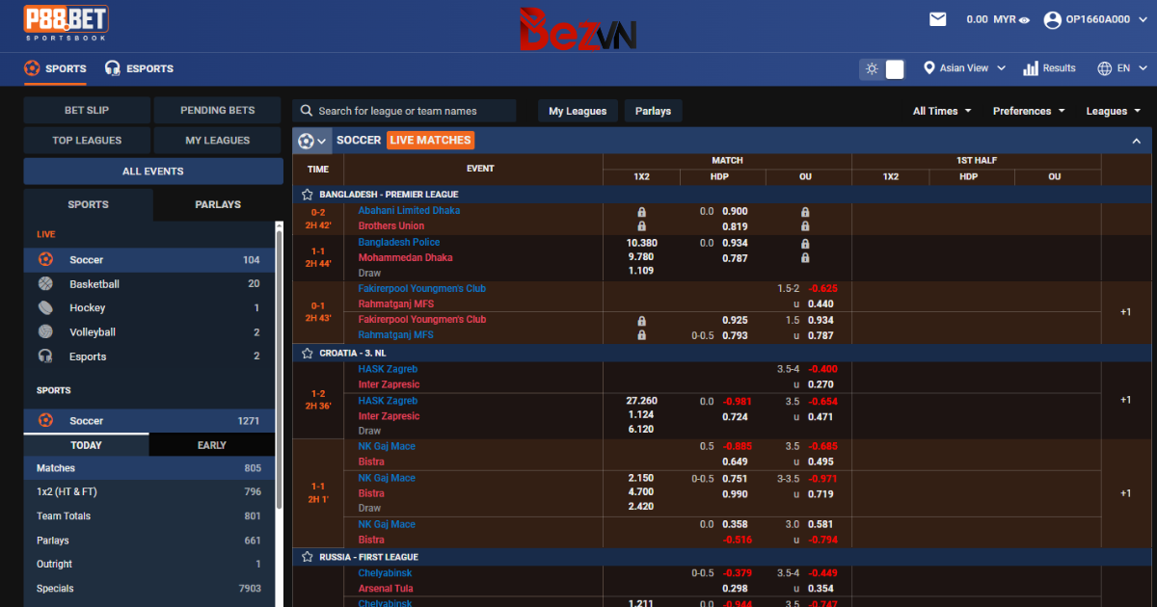
Task: Open the Pending Bets button
Action: pyautogui.click(x=217, y=110)
